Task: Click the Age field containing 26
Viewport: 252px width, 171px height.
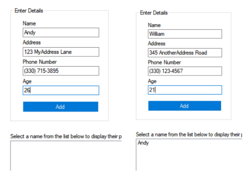Action: (61, 90)
